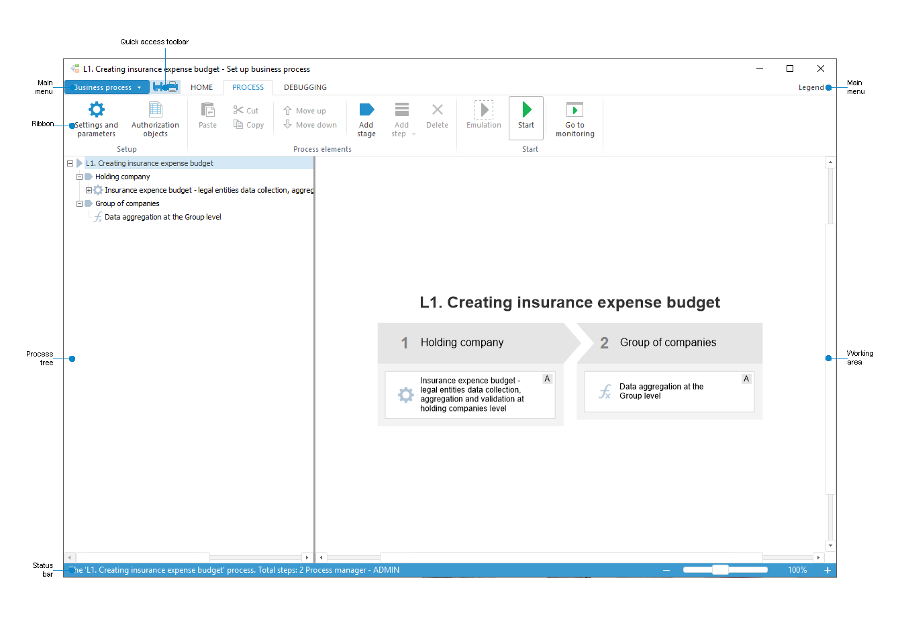This screenshot has height=617, width=900.
Task: Click the Legend link
Action: [x=811, y=87]
